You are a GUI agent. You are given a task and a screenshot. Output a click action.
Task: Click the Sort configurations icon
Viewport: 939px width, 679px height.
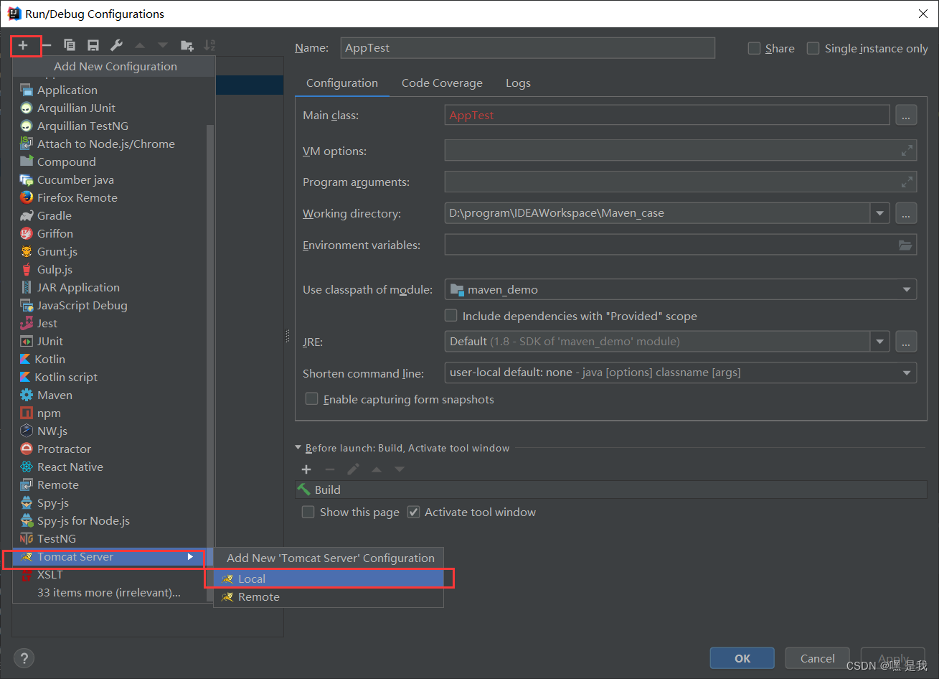click(x=209, y=45)
